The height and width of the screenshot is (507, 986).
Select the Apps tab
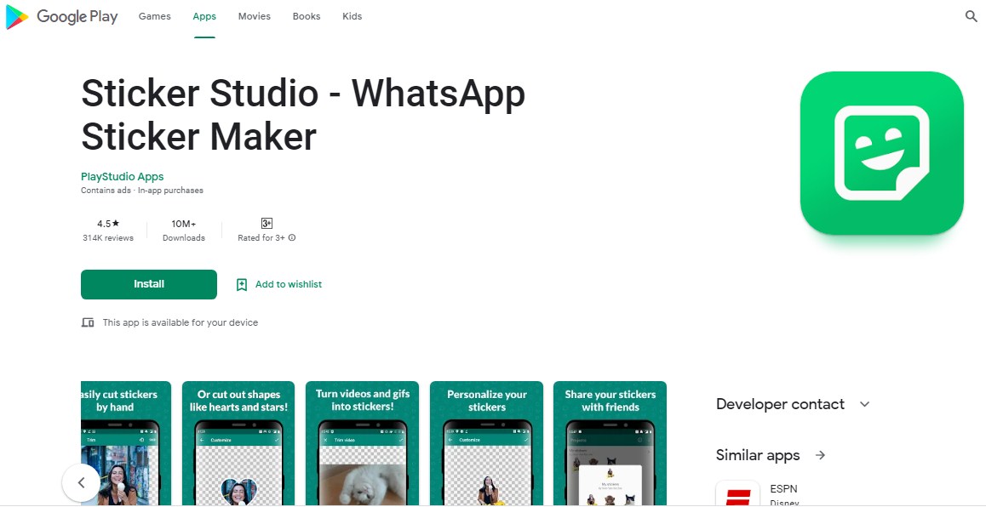point(204,16)
